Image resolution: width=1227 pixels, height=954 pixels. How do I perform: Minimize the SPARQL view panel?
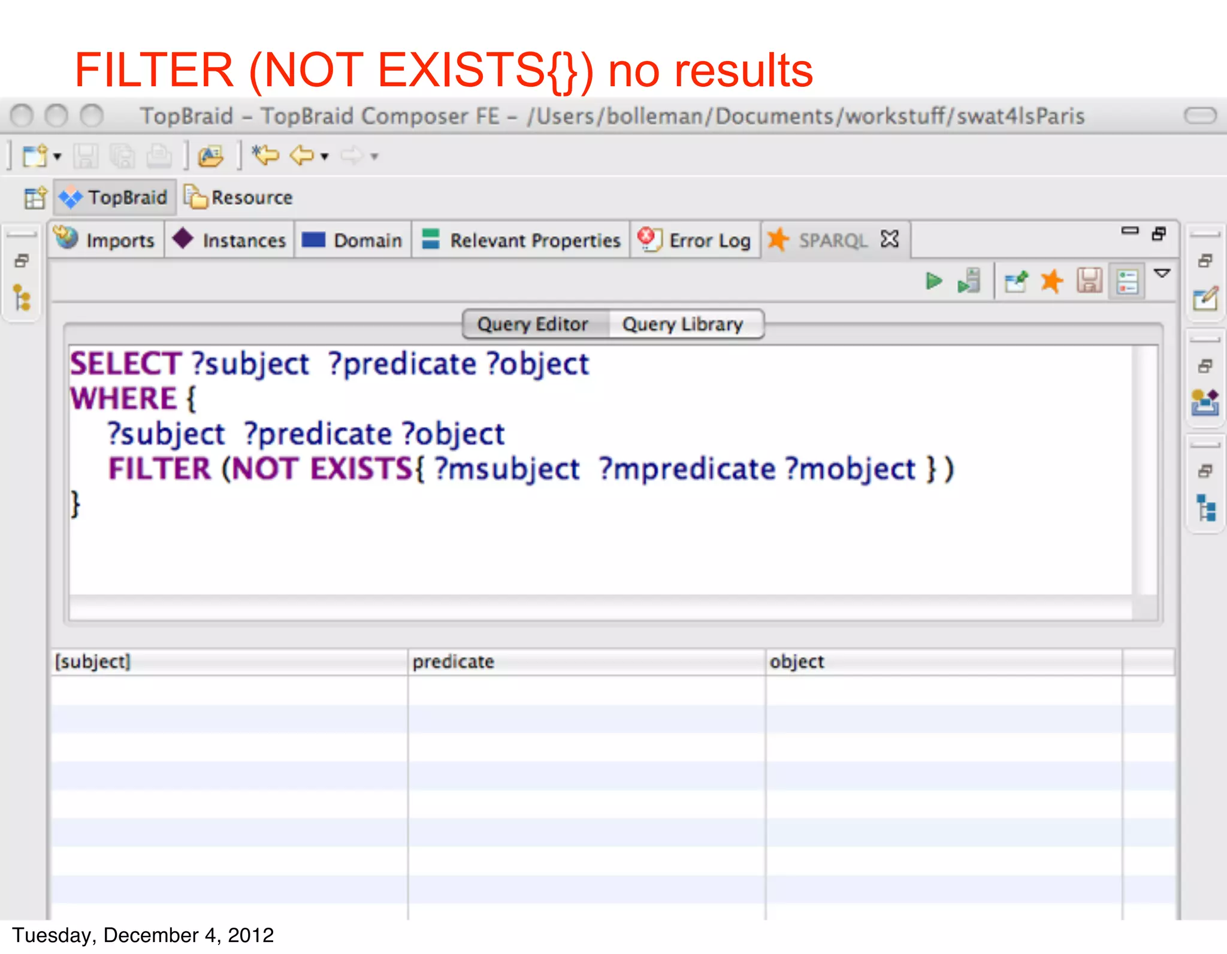click(x=1130, y=231)
